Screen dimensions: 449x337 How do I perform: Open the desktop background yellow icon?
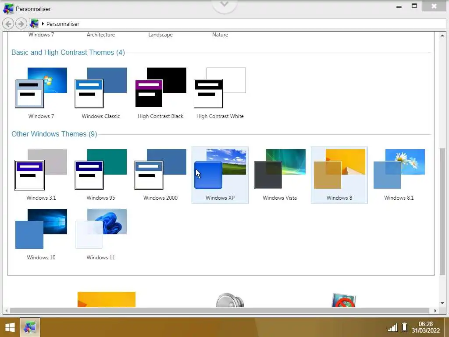(106, 299)
